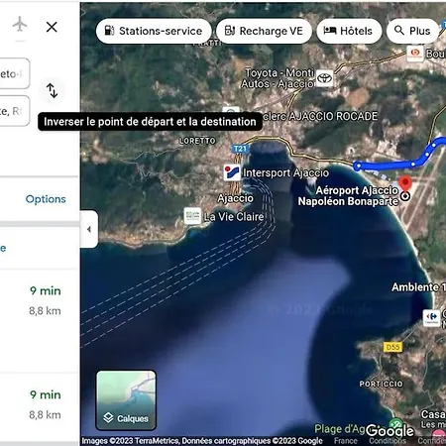Swap departure and destination points
This screenshot has height=446, width=446.
tap(52, 90)
